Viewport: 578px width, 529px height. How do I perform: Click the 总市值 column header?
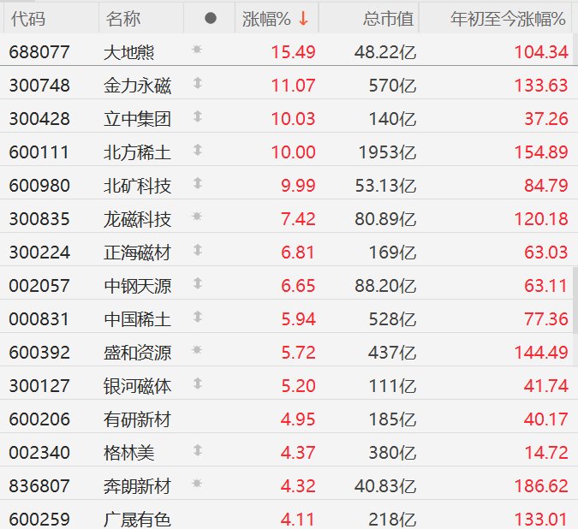point(389,19)
